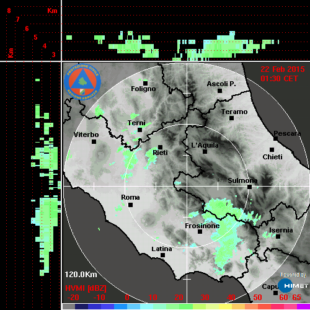Click the Terni city label
310x310 pixels.
tap(136, 123)
